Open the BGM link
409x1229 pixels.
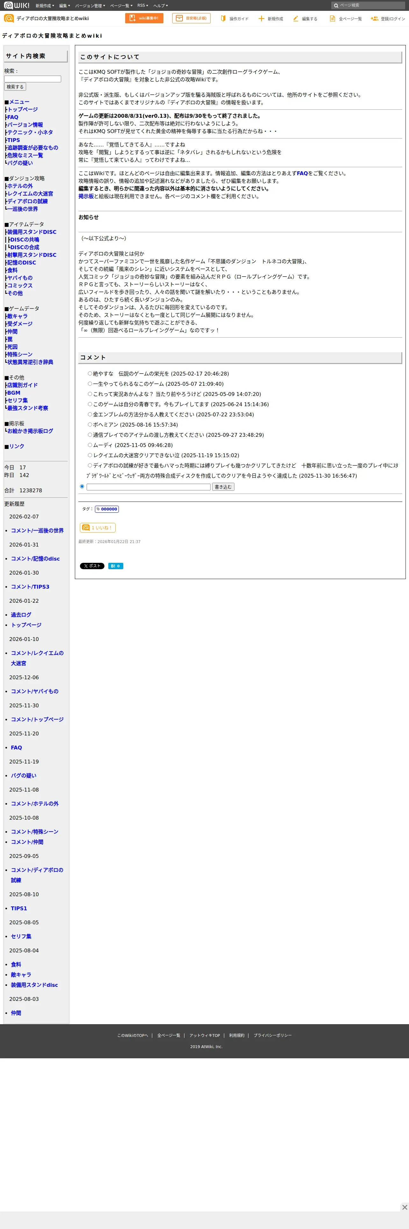(x=14, y=393)
